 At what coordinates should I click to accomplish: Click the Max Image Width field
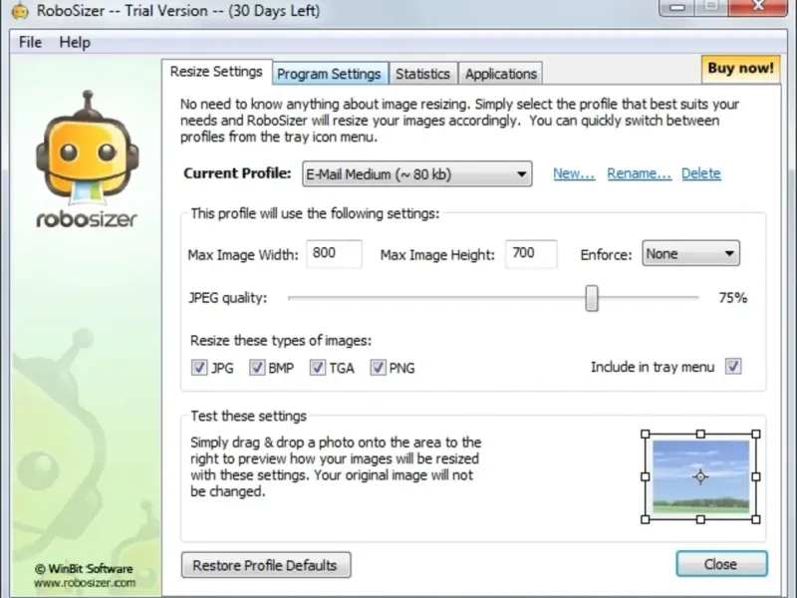click(334, 254)
